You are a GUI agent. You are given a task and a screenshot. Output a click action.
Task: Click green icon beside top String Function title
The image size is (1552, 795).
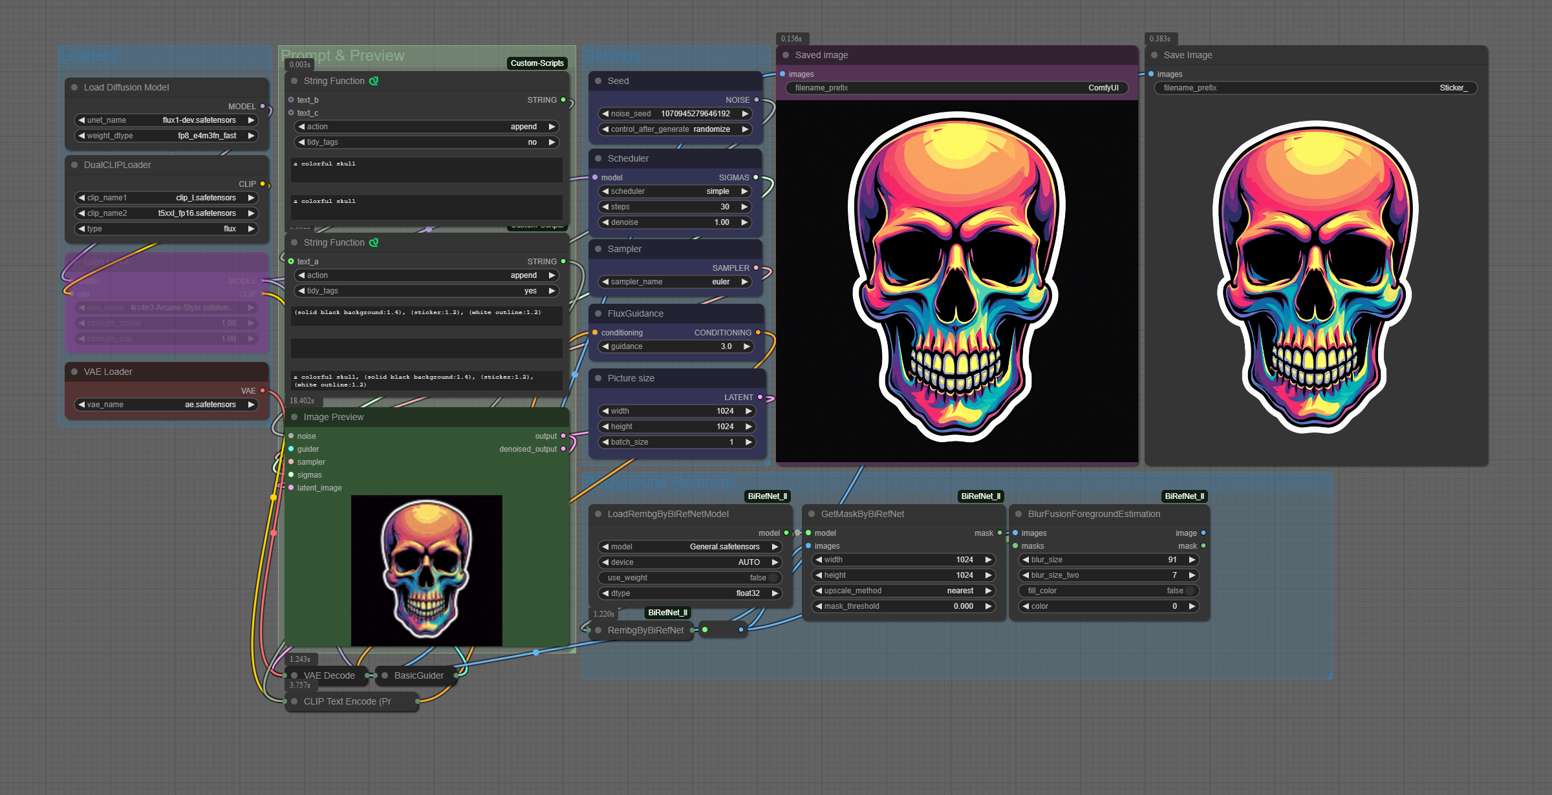coord(374,81)
